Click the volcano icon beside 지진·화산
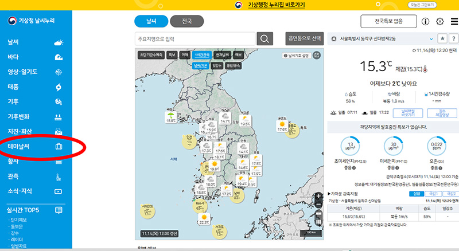This screenshot has height=251, width=459. (59, 131)
